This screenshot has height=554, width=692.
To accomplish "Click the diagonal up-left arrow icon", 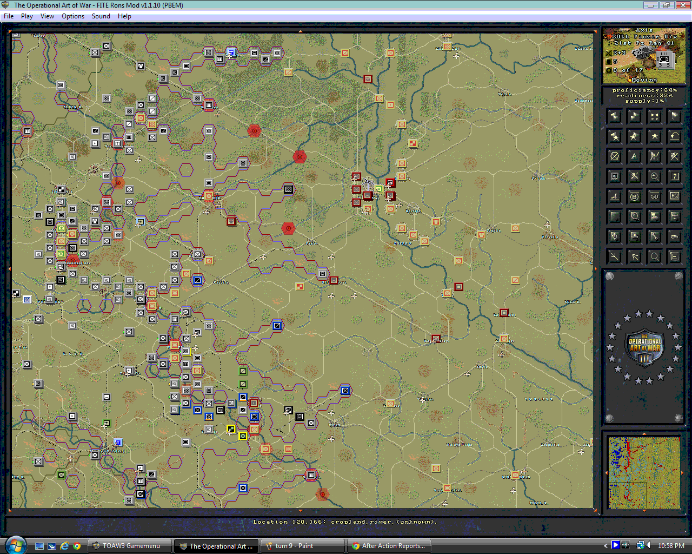I will 635,256.
